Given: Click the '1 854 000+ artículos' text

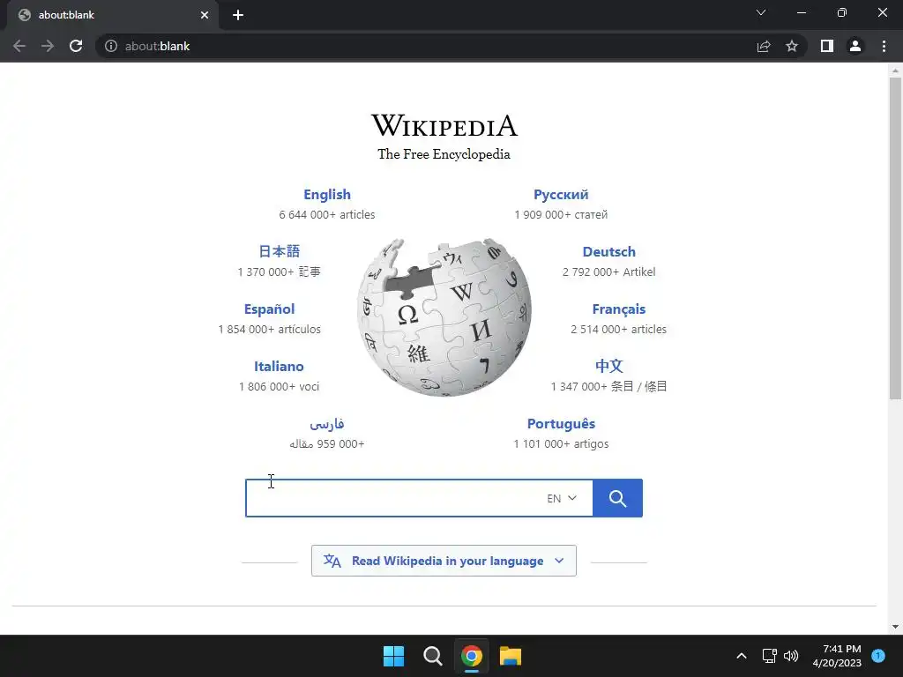Looking at the screenshot, I should [270, 330].
